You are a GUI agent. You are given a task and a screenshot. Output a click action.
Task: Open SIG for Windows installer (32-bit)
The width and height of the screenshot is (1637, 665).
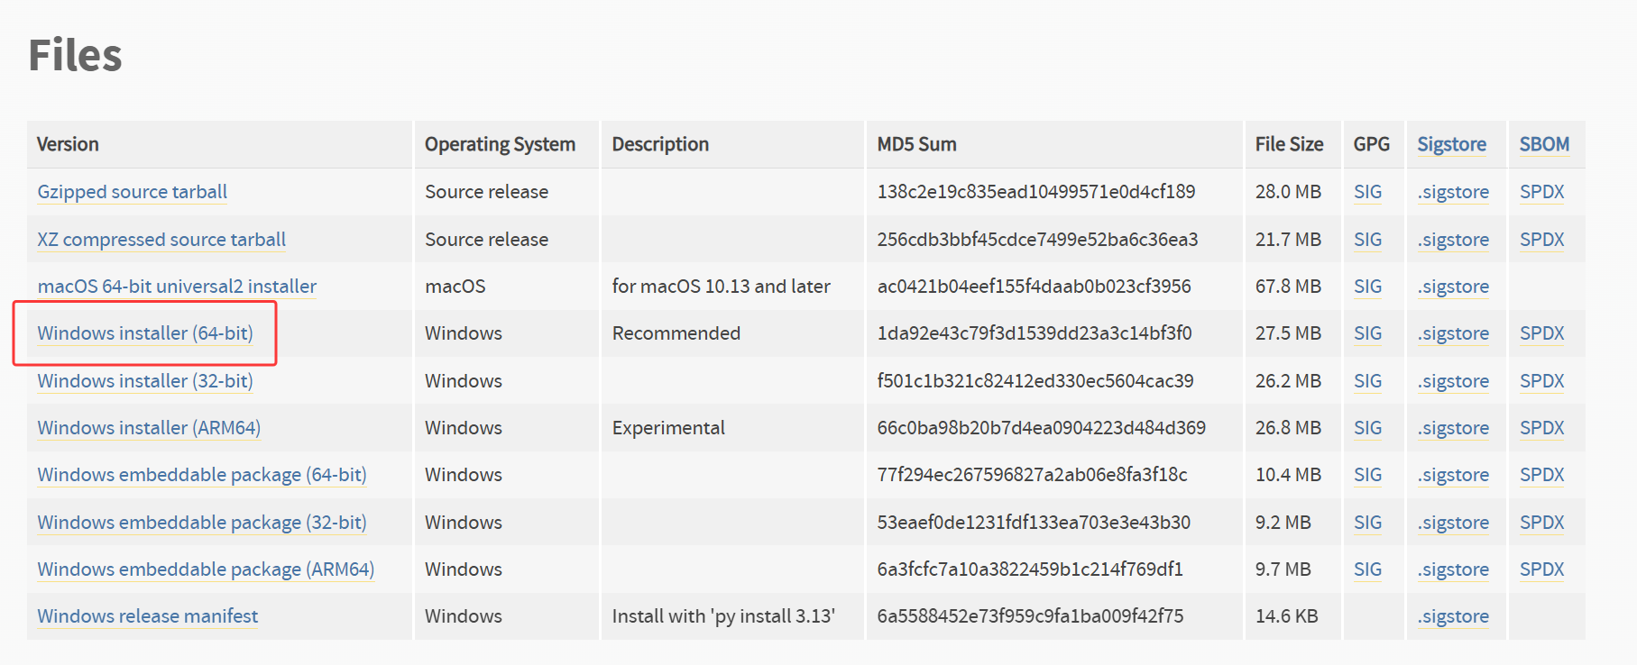pos(1367,381)
